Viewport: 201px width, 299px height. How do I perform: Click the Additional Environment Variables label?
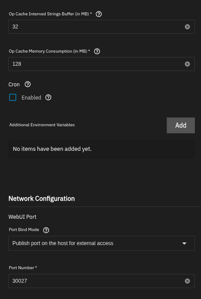click(x=42, y=125)
